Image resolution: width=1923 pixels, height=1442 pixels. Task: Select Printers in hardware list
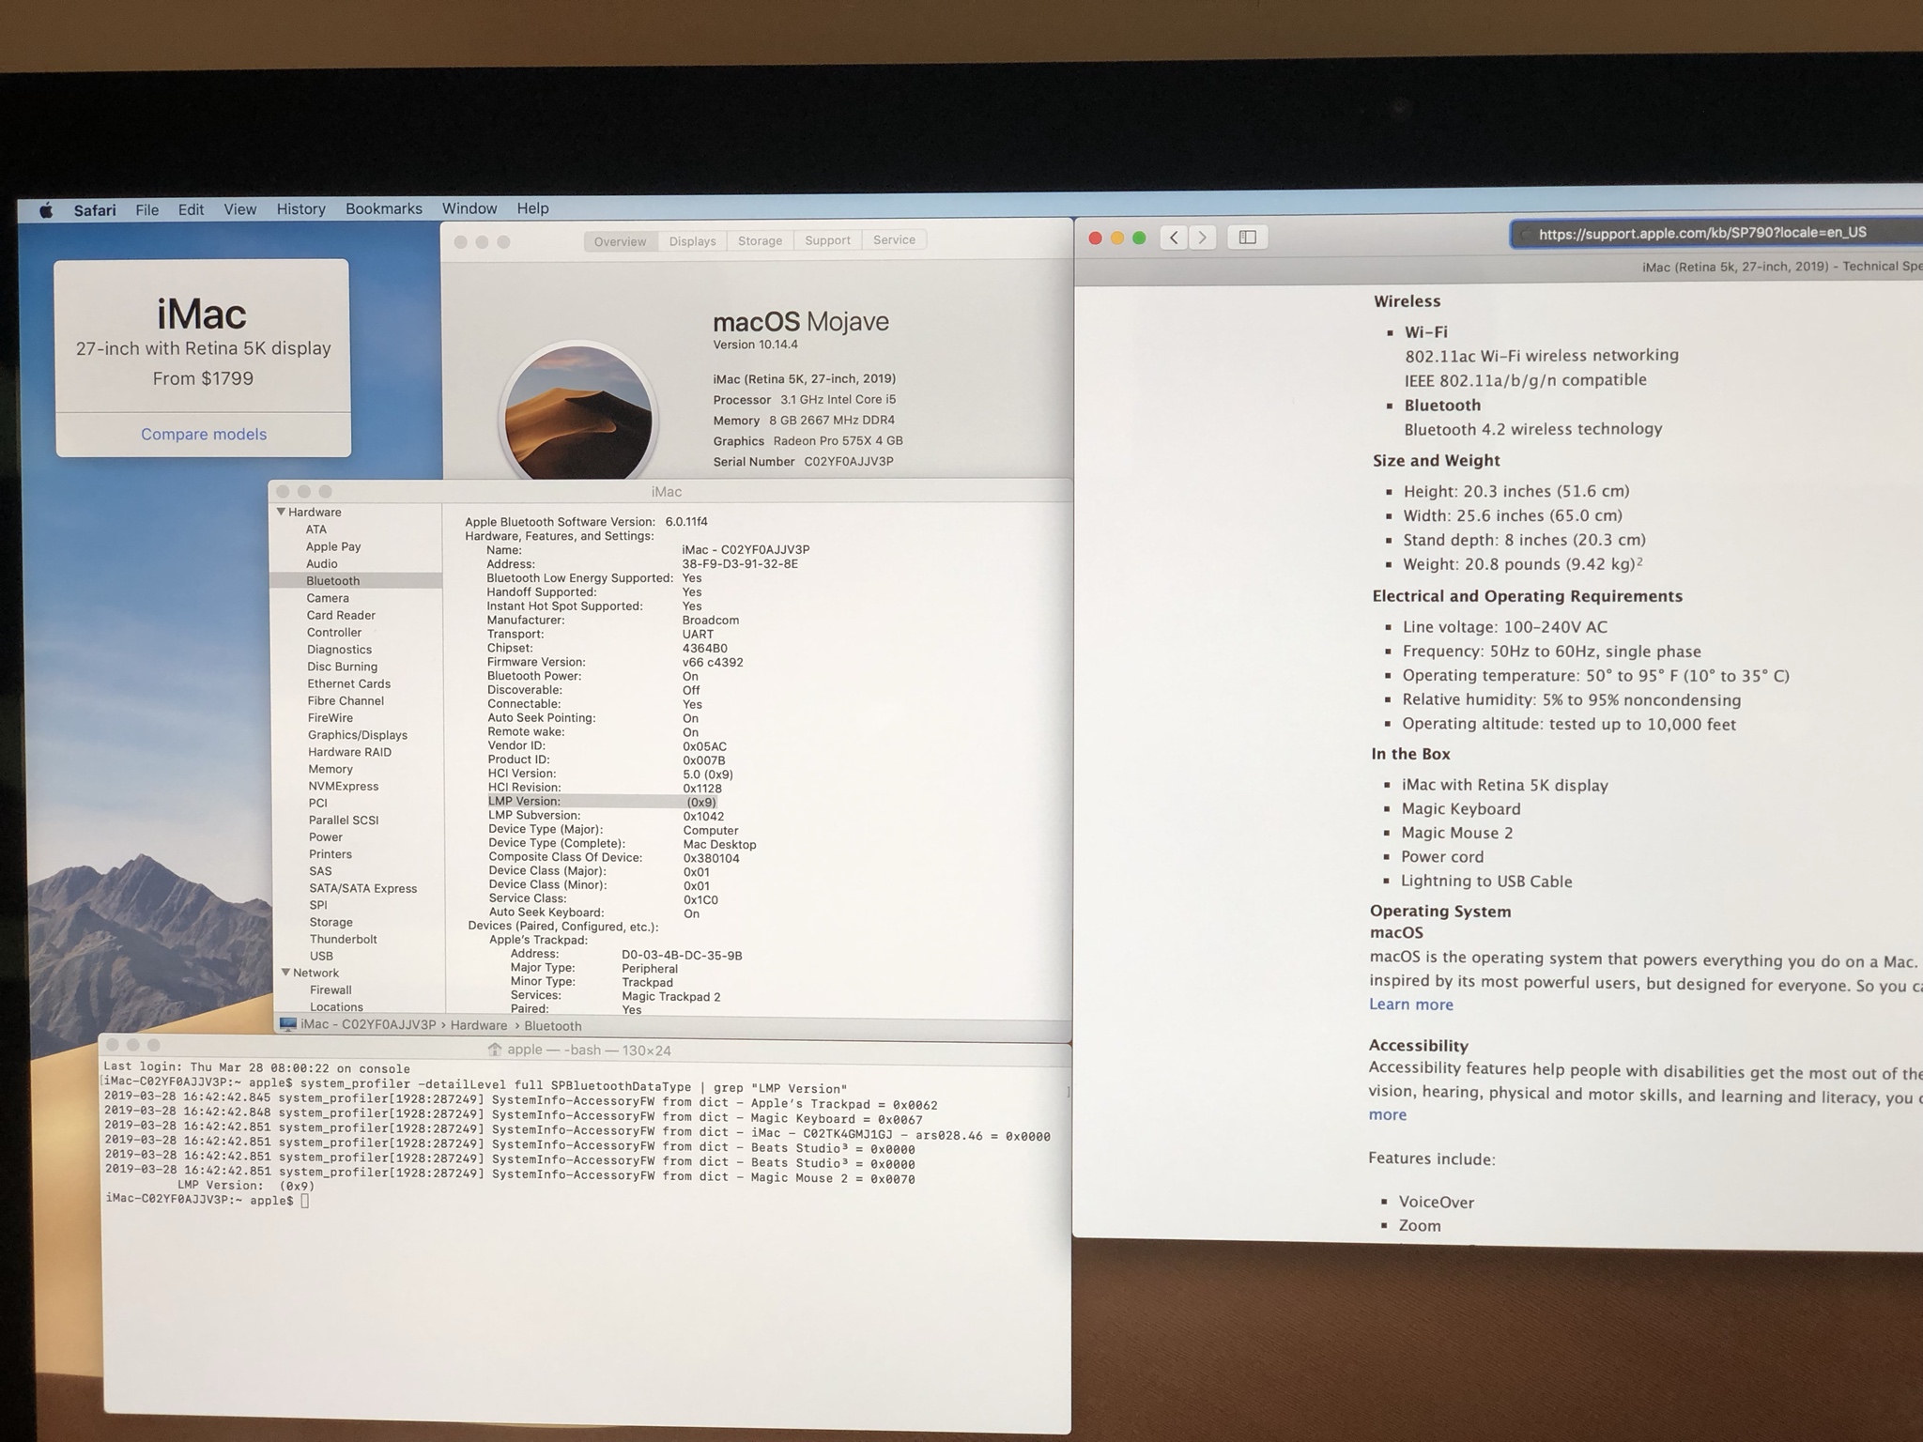click(331, 854)
